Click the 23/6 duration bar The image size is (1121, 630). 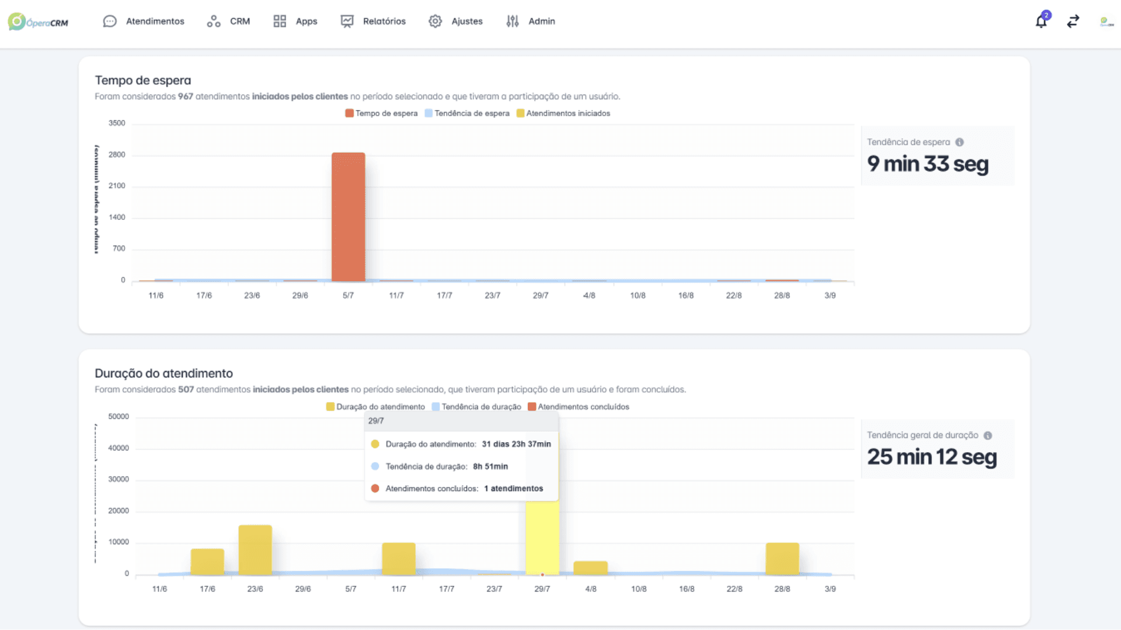255,550
